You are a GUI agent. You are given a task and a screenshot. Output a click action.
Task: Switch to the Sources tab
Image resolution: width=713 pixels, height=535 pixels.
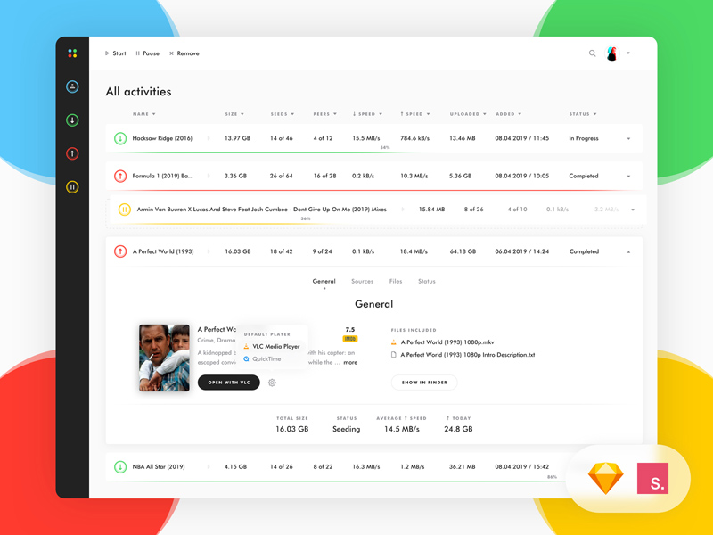pos(362,281)
